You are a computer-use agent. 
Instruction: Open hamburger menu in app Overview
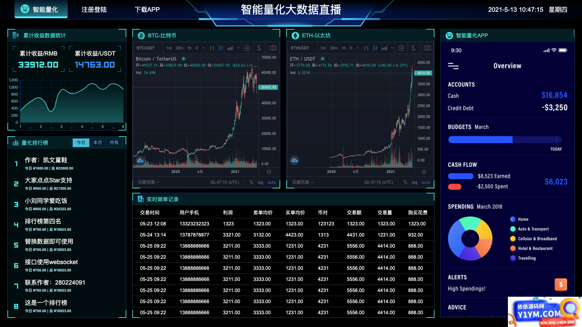(453, 66)
